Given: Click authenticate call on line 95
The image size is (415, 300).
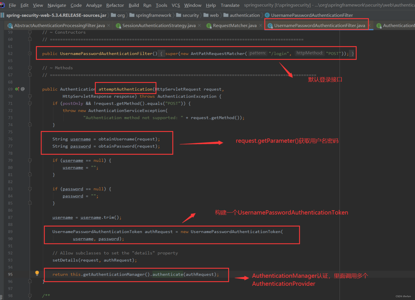Looking at the screenshot, I should click(x=167, y=274).
